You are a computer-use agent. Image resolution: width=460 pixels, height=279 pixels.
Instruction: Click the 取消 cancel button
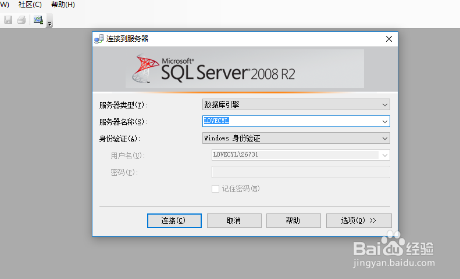coord(234,220)
